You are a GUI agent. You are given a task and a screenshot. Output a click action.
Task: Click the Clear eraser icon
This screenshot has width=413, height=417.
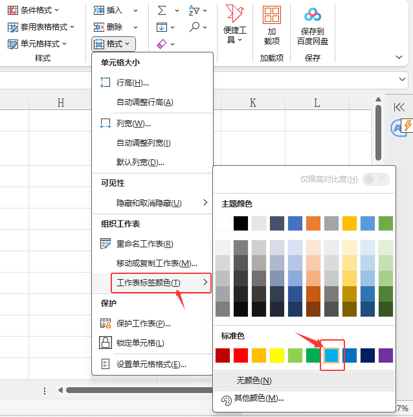162,44
